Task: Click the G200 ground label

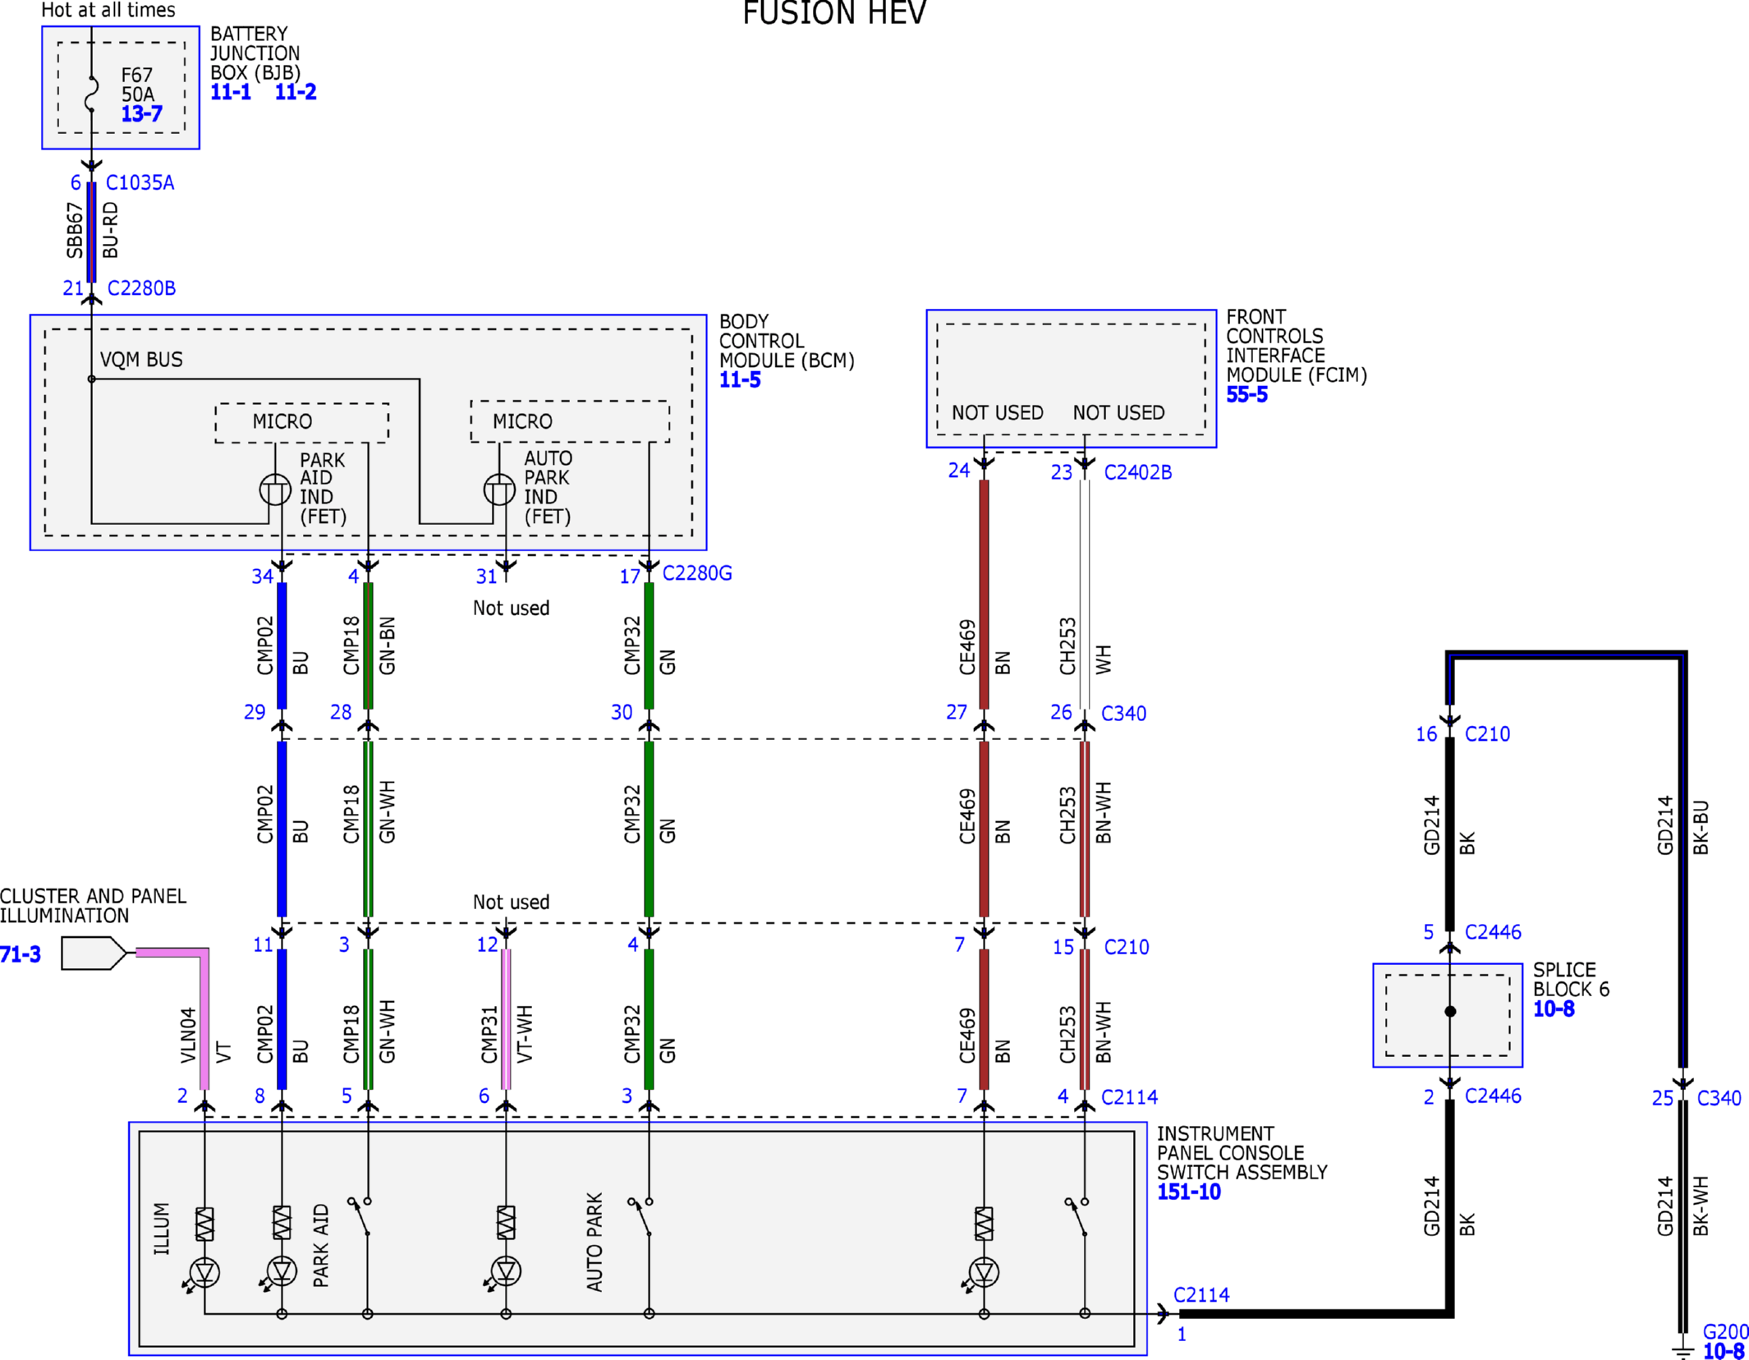Action: point(1725,1332)
